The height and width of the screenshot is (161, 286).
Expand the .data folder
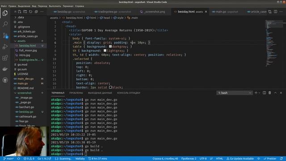(15, 17)
